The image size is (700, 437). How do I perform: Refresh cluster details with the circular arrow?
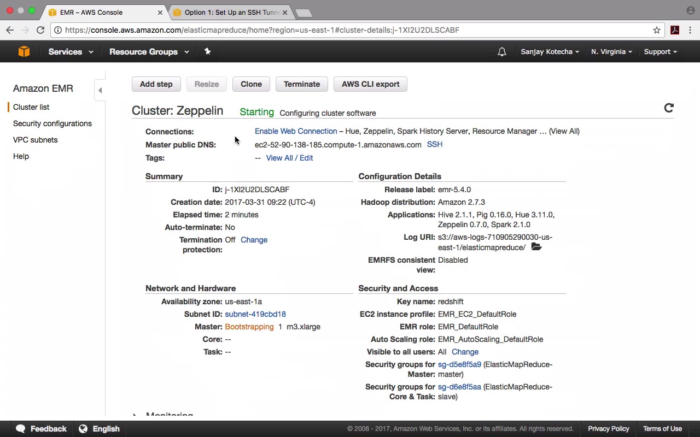pyautogui.click(x=669, y=108)
